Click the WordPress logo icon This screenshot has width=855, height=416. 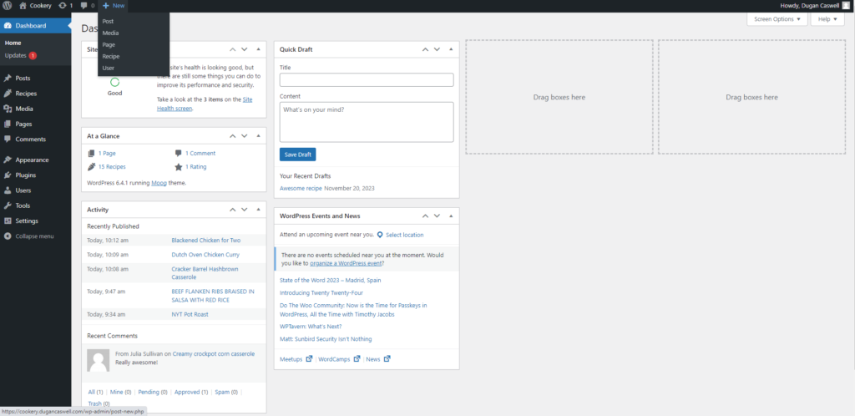click(8, 6)
